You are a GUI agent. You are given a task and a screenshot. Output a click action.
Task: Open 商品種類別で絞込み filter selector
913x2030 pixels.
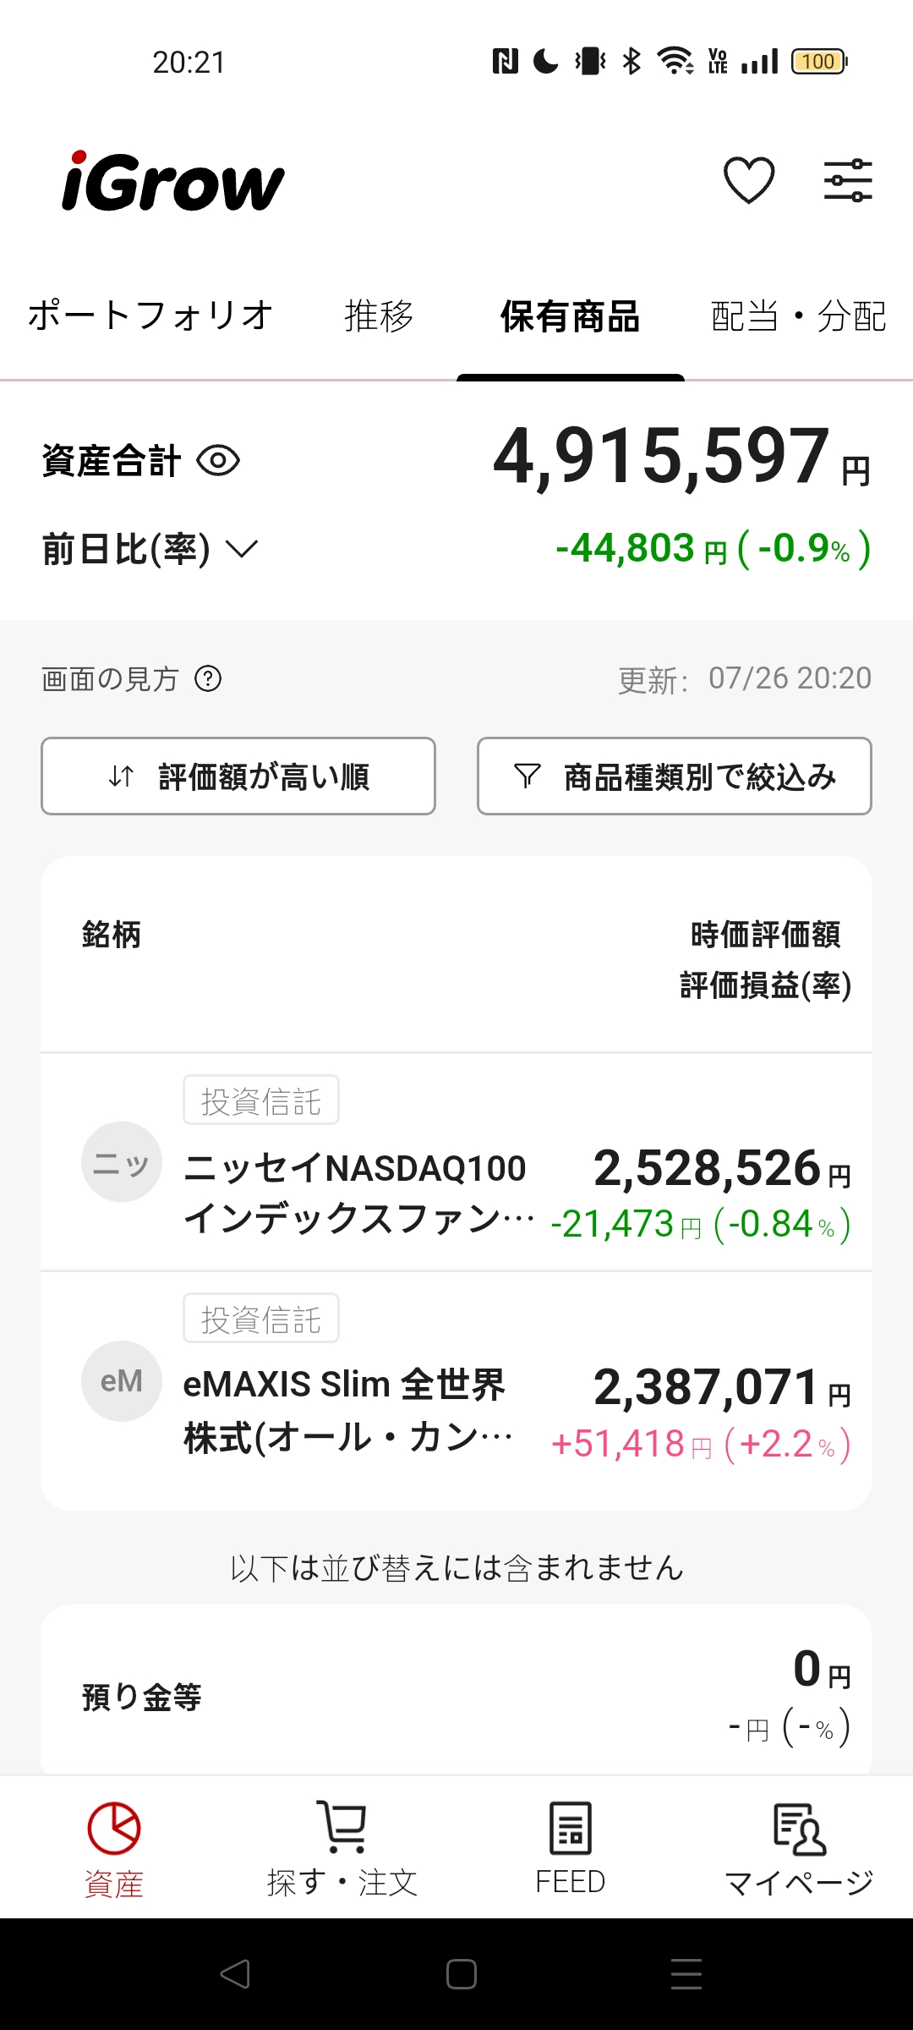coord(675,776)
